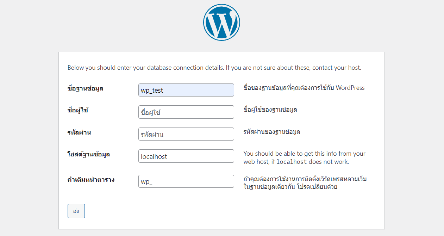Click the รหัสผ่าน field label
444x236 pixels.
pos(79,132)
